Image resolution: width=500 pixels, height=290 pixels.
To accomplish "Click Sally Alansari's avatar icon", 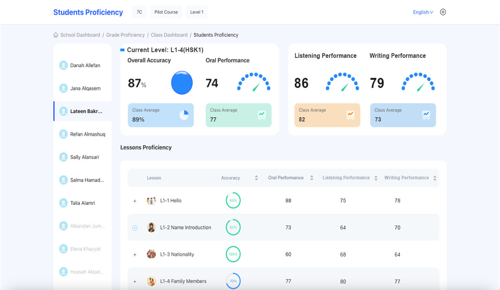I will 63,157.
